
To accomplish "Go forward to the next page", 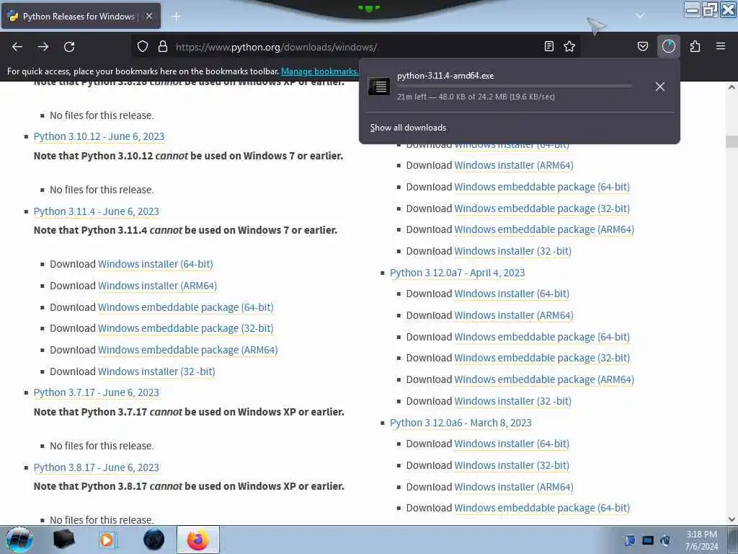I will 43,47.
